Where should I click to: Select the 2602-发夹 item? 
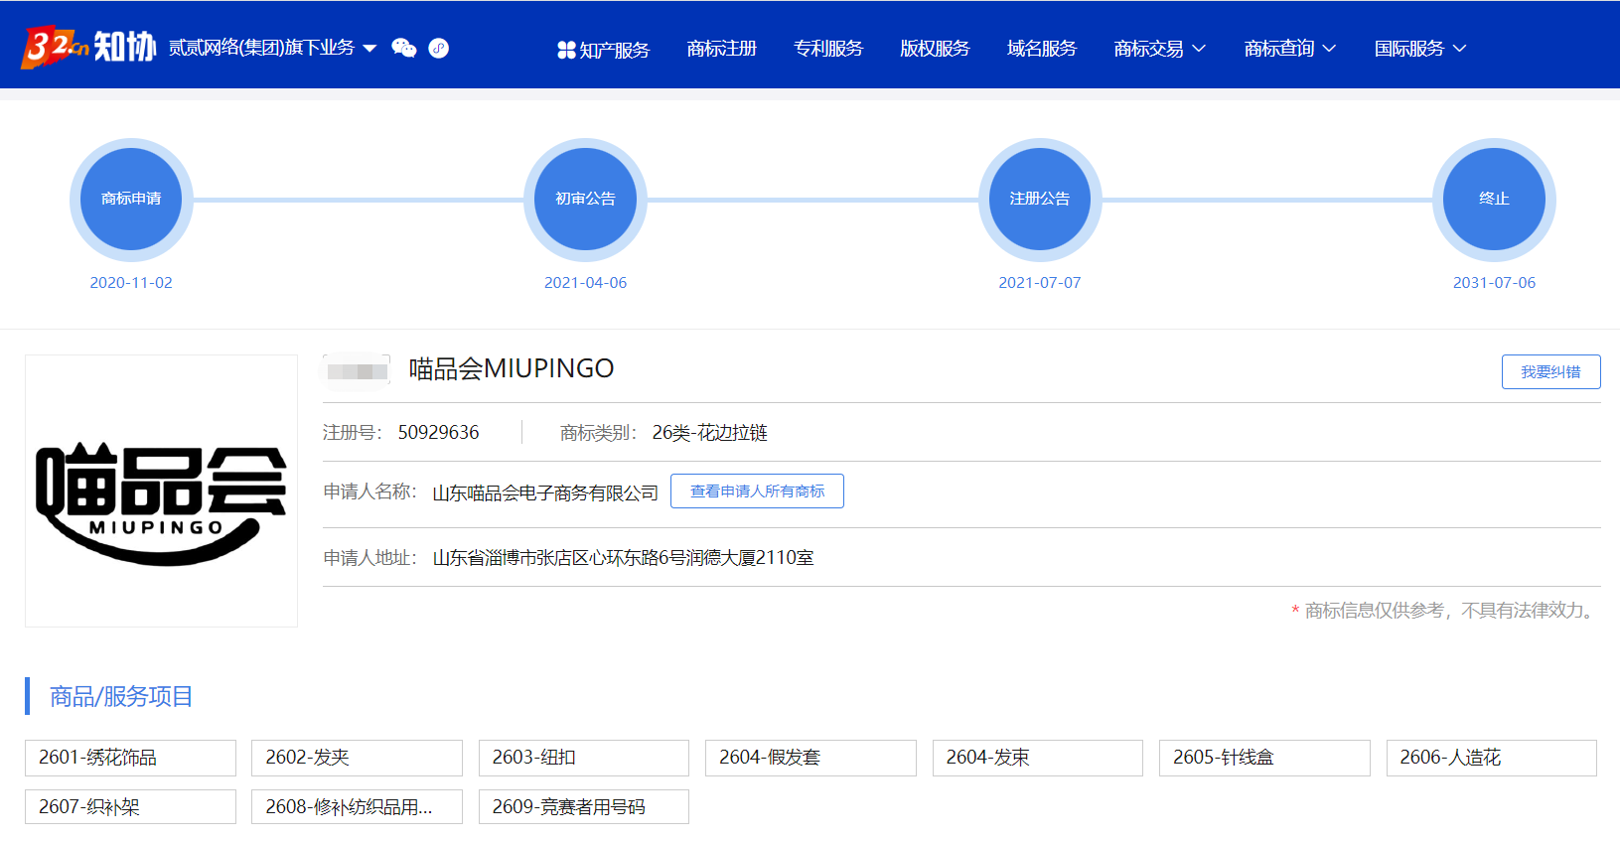coord(357,758)
